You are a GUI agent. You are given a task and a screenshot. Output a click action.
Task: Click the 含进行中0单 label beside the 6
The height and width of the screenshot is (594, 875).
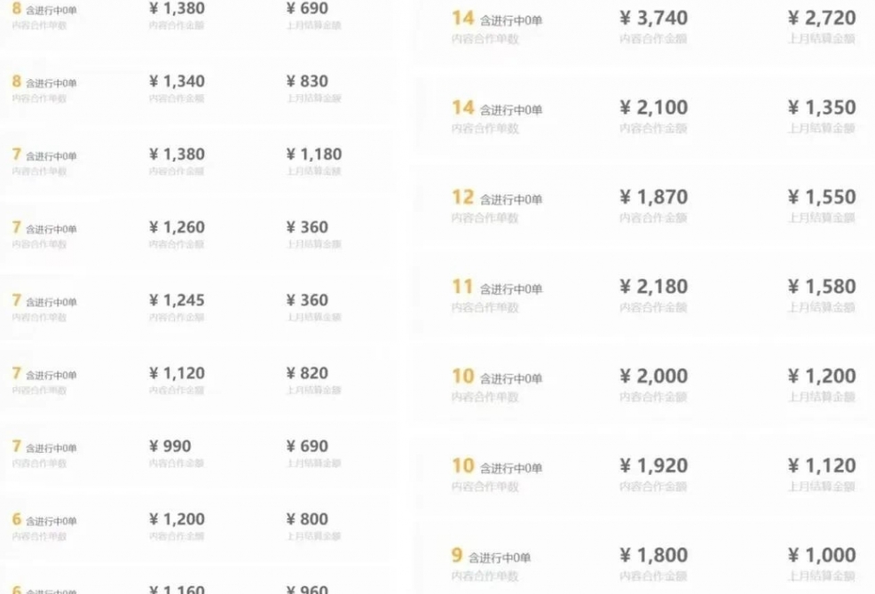(x=51, y=518)
